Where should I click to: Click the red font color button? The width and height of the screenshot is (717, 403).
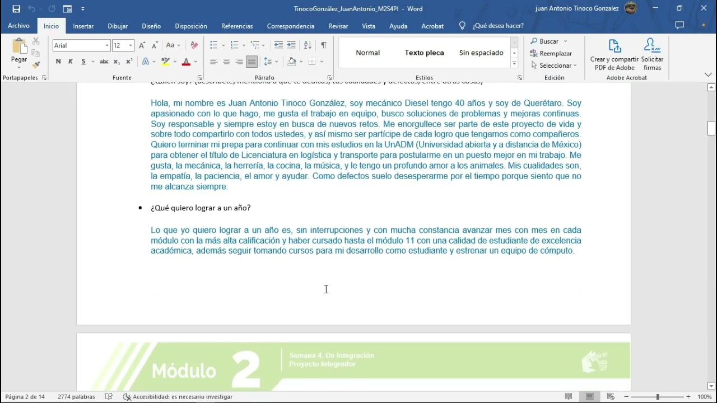[x=187, y=62]
